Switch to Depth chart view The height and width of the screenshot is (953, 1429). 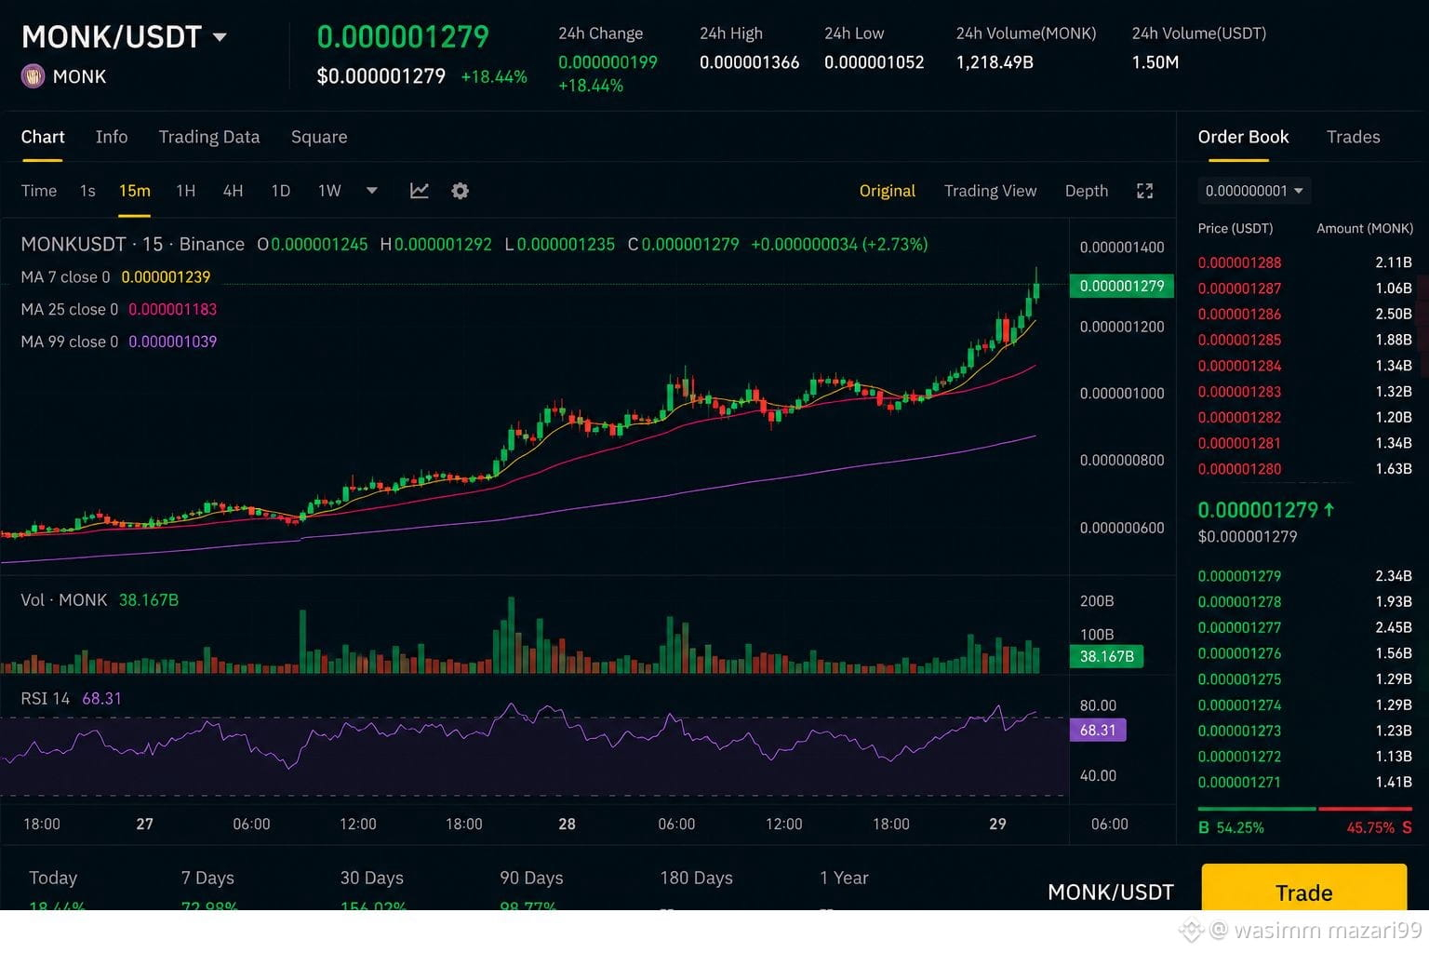tap(1087, 191)
